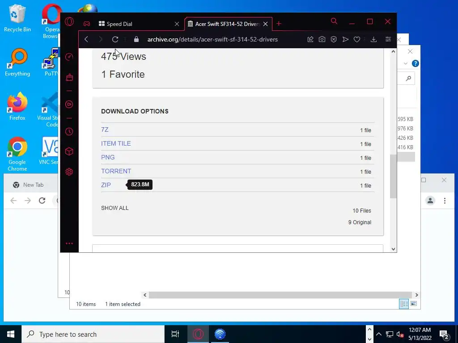Image resolution: width=458 pixels, height=343 pixels.
Task: Open Opera tab search magnifier
Action: 334,21
